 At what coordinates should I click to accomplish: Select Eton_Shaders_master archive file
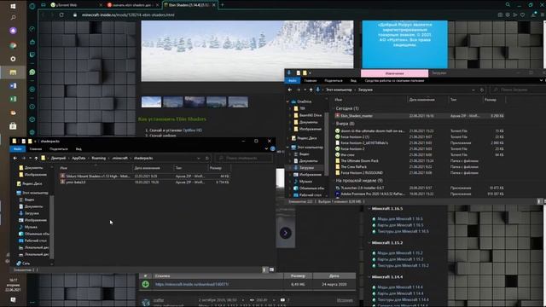click(419, 116)
